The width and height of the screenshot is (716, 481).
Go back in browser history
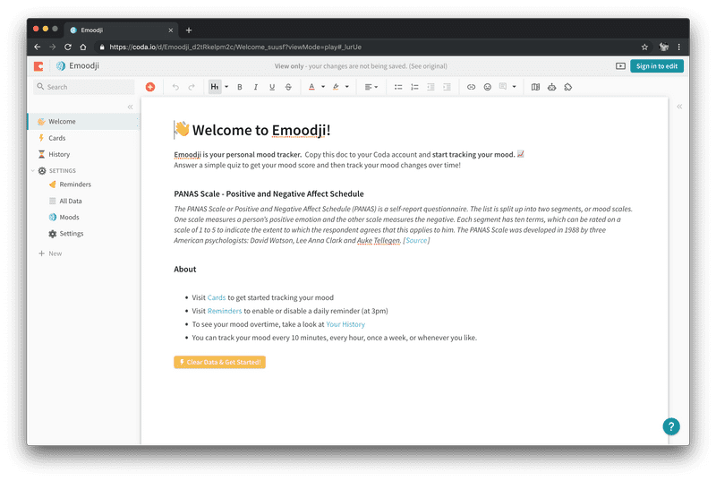(x=38, y=47)
